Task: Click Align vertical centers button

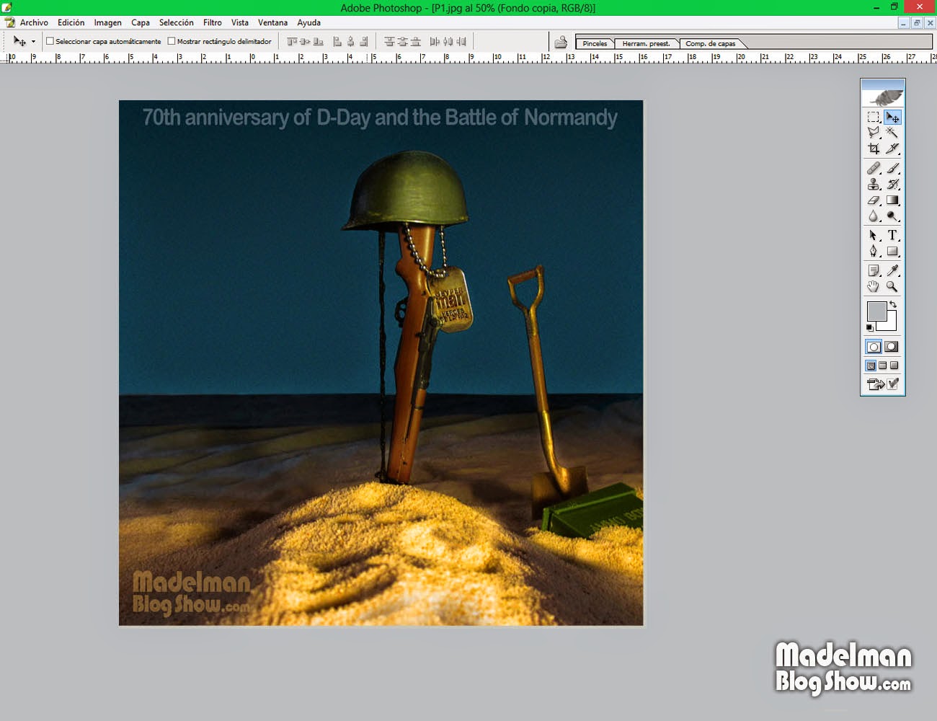Action: pyautogui.click(x=305, y=42)
